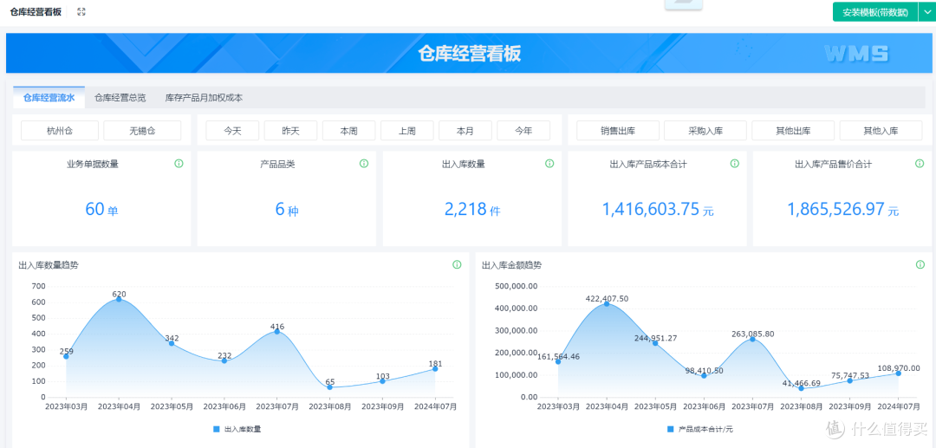Filter by 无锡仓 warehouse
The height and width of the screenshot is (448, 936).
pos(142,131)
